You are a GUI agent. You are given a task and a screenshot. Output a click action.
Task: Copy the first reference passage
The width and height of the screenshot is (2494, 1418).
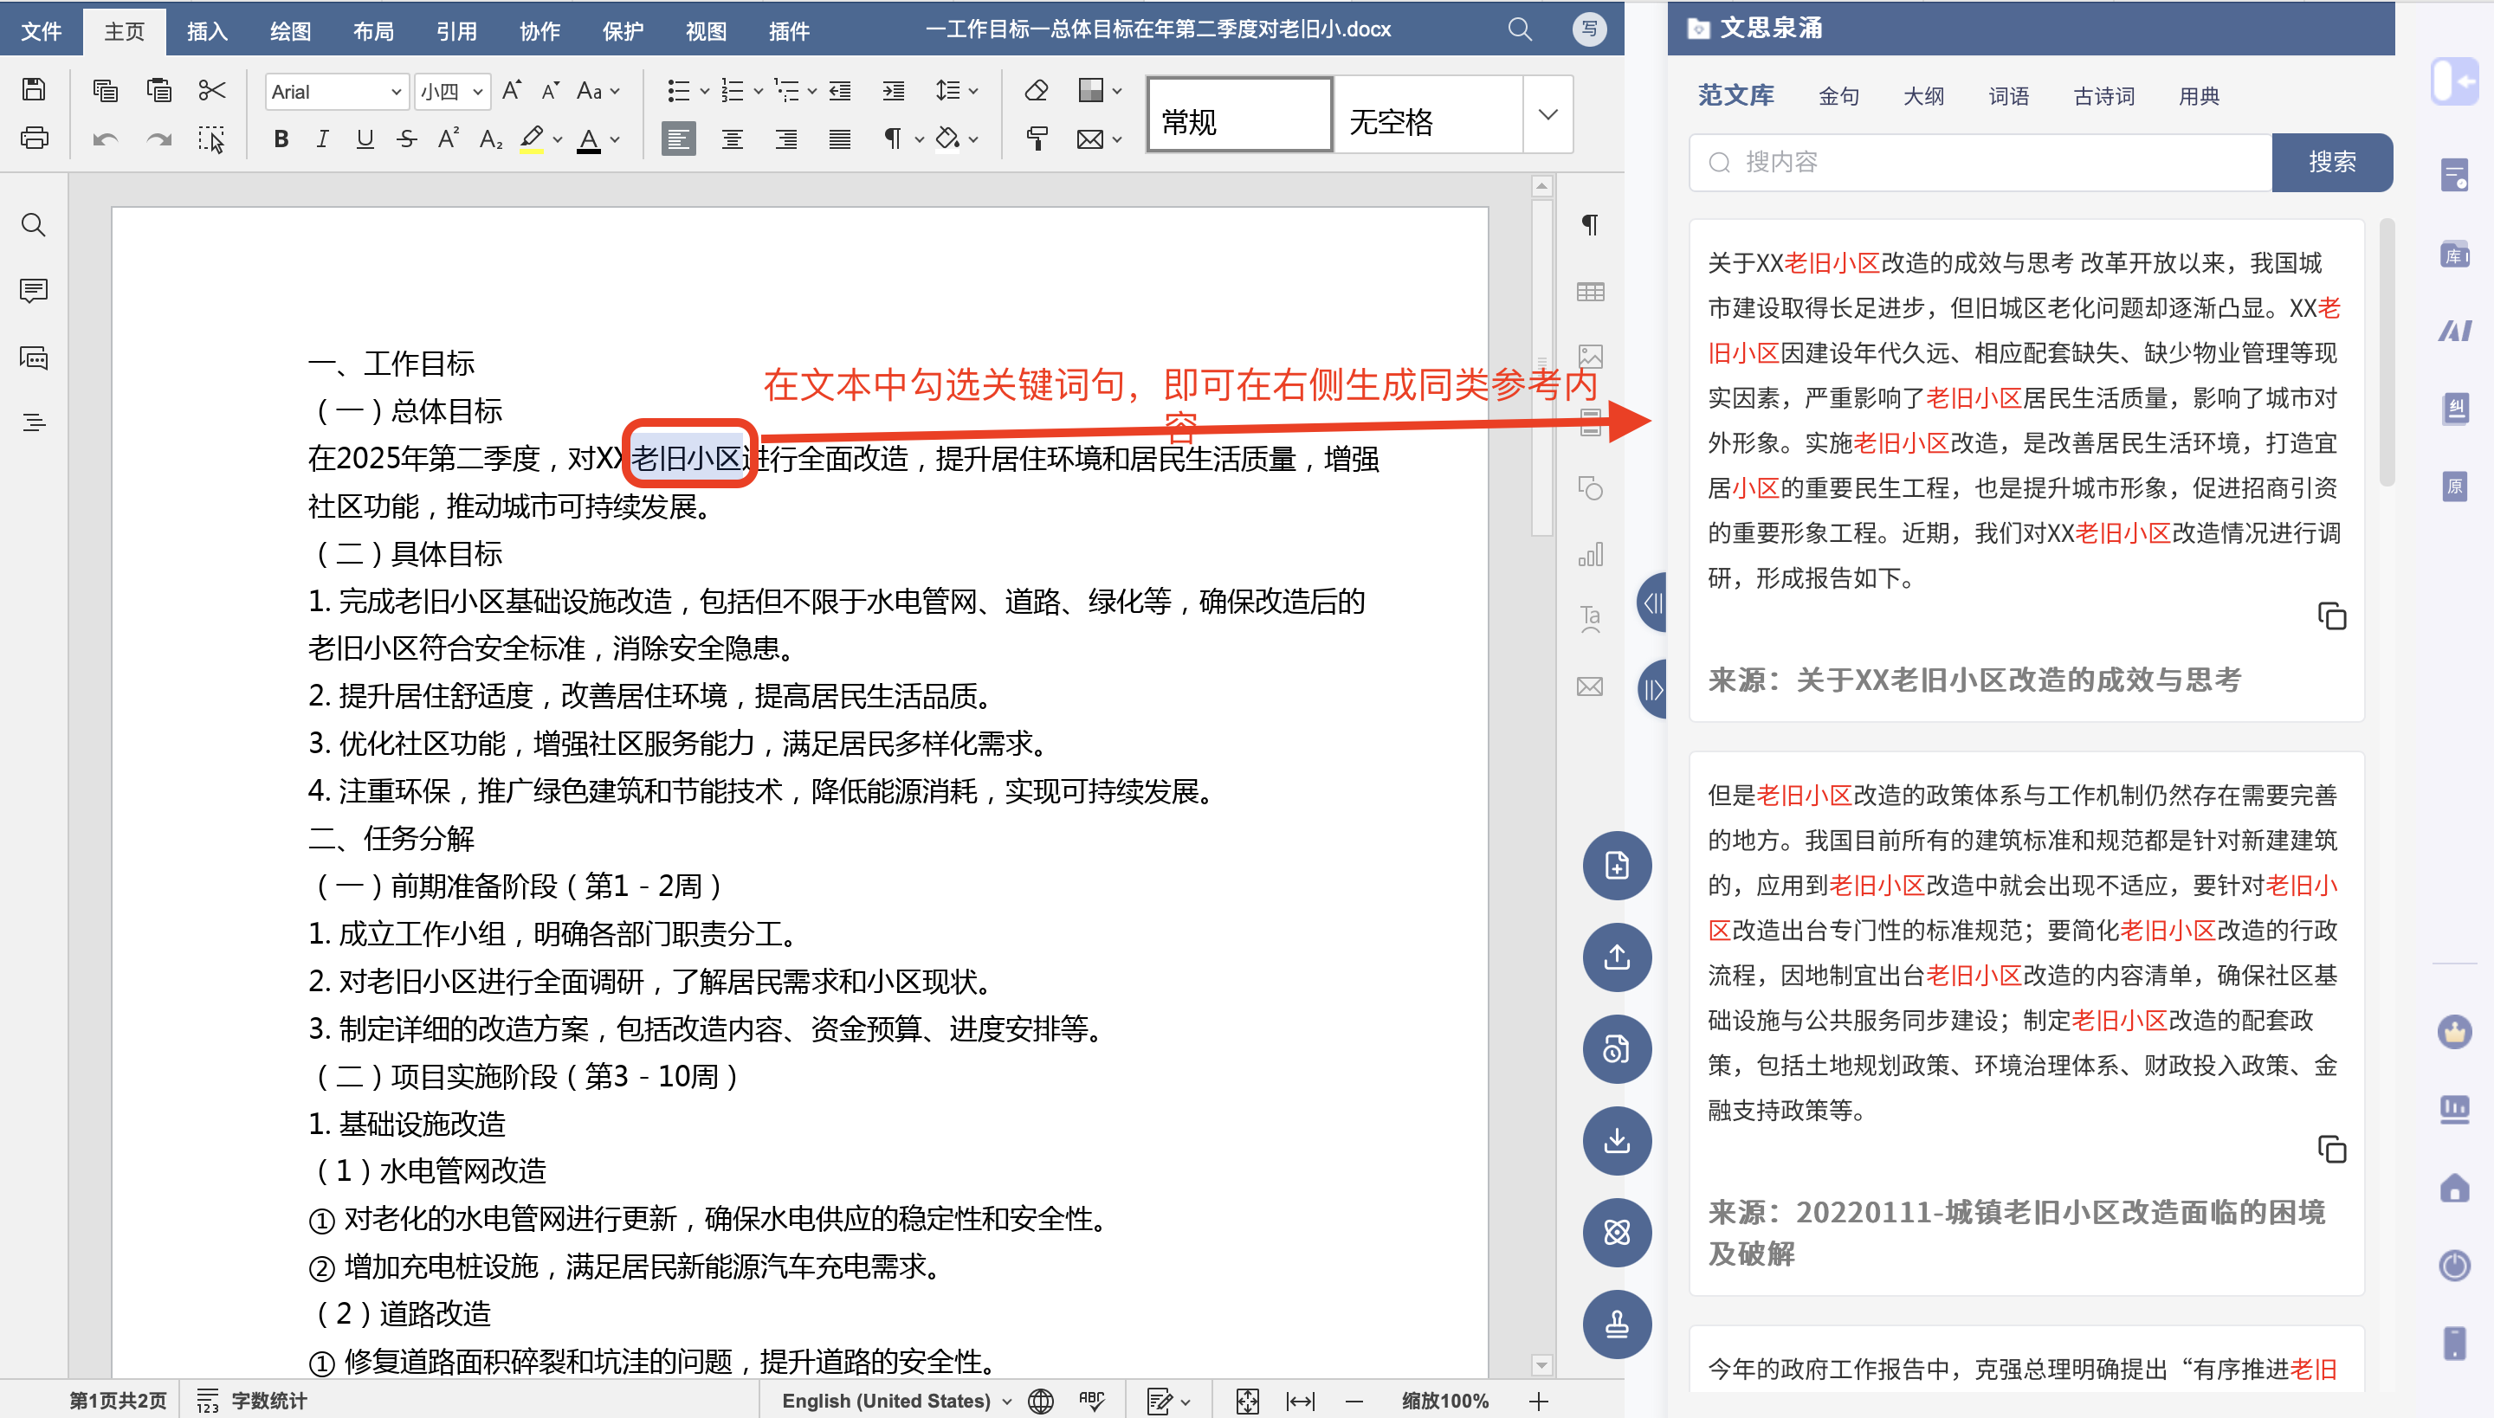2331,616
